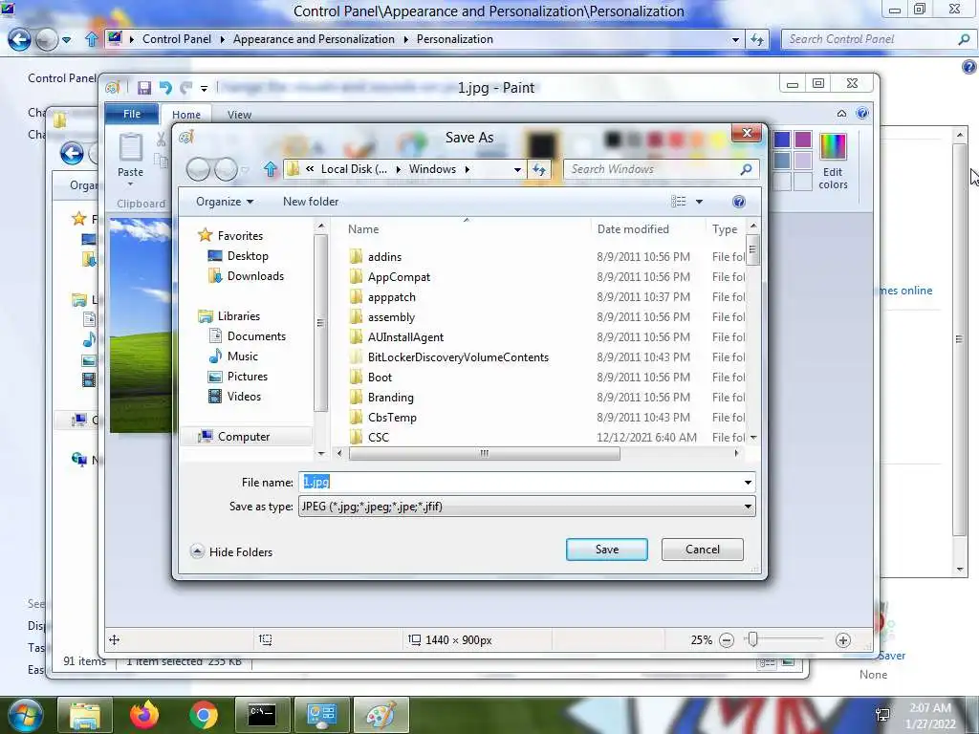Click Appearance and Personalization in Control Panel breadcrumb
979x734 pixels.
click(x=314, y=38)
